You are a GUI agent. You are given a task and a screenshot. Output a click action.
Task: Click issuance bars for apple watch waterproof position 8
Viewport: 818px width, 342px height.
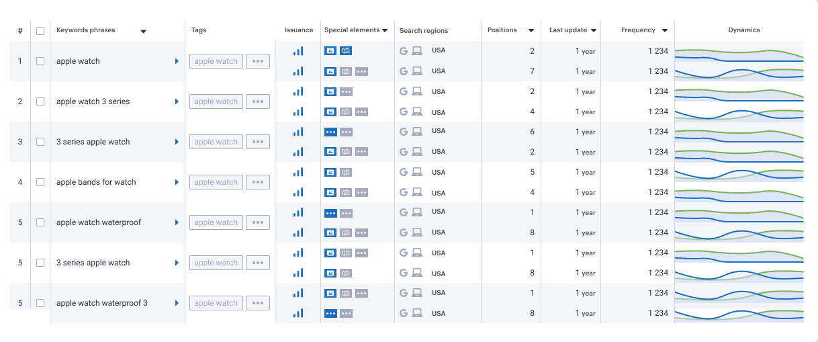298,232
